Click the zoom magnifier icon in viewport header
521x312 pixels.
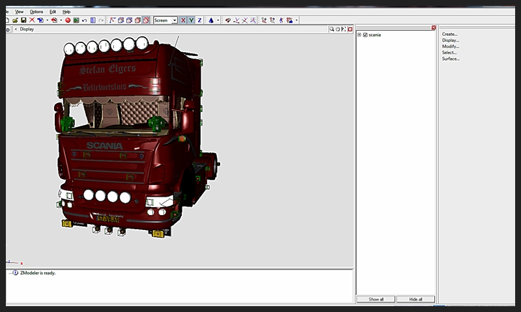pyautogui.click(x=331, y=29)
